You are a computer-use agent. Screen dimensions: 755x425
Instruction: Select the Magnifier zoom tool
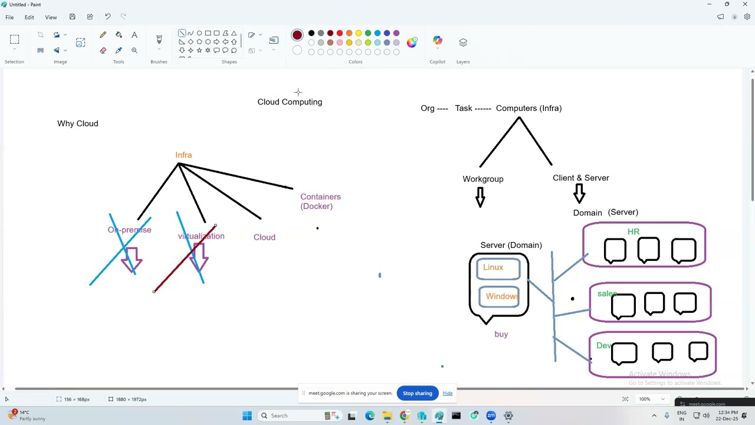[x=134, y=50]
